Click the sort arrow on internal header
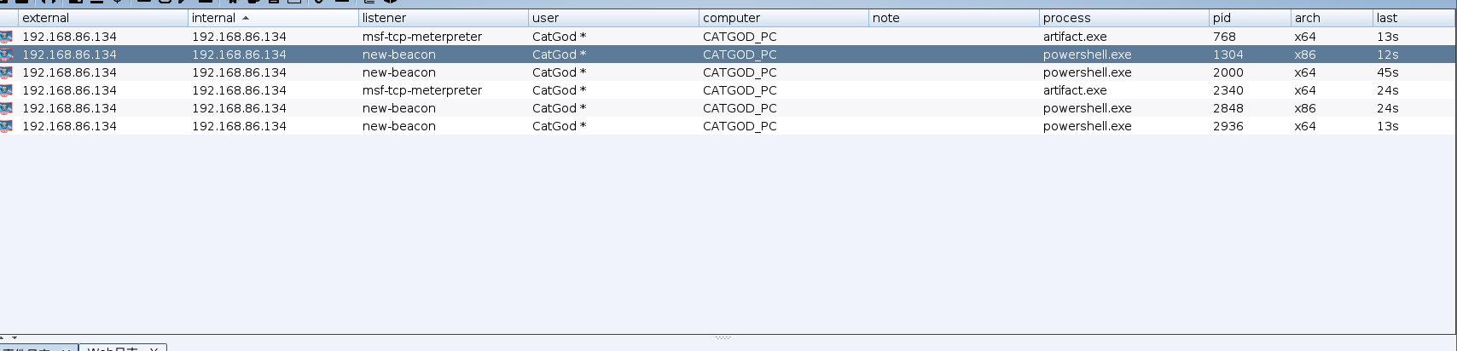The width and height of the screenshot is (1457, 351). click(246, 18)
